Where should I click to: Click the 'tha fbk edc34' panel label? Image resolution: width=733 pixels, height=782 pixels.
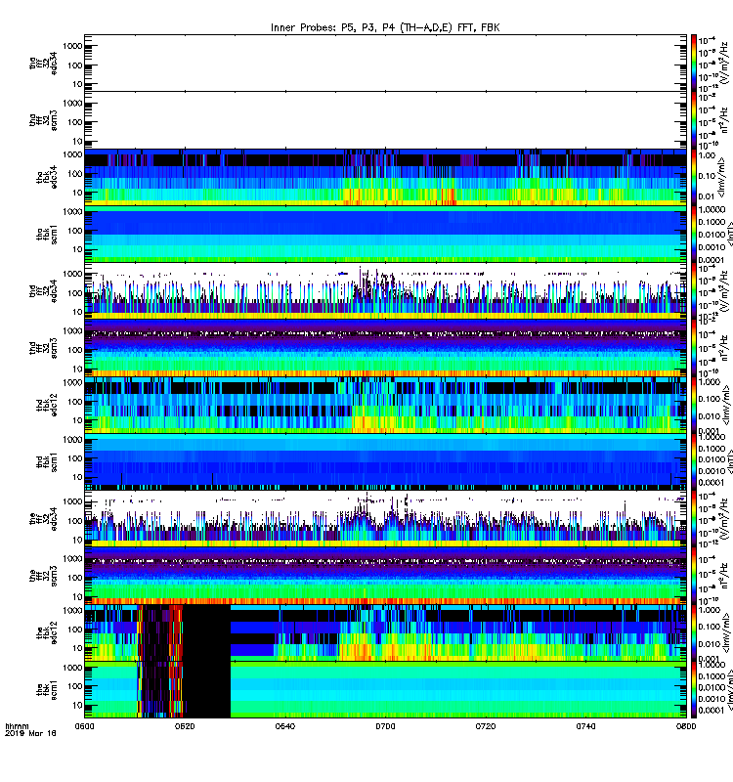click(x=47, y=177)
